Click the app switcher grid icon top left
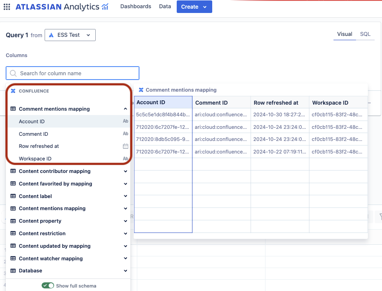The width and height of the screenshot is (382, 291). (6, 6)
